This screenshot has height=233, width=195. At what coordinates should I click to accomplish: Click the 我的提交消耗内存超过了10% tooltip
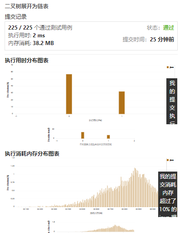click(x=168, y=194)
